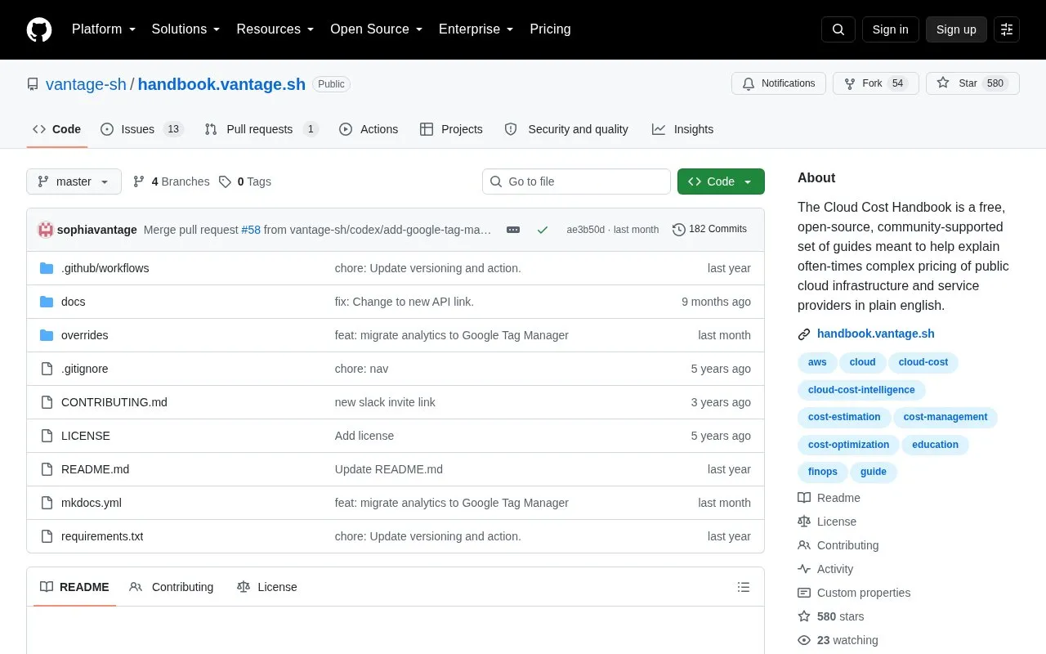The height and width of the screenshot is (654, 1046).
Task: Expand the Open Source menu
Action: [x=376, y=29]
